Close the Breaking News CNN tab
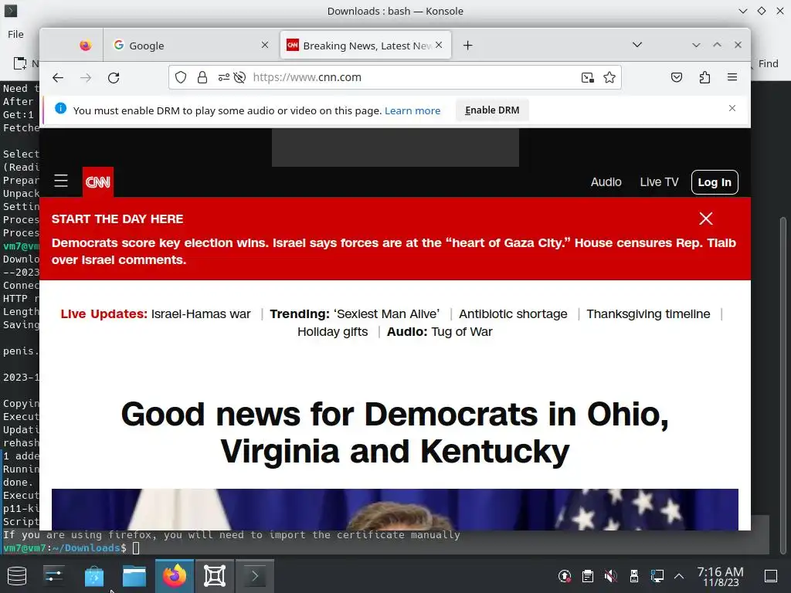 (439, 45)
